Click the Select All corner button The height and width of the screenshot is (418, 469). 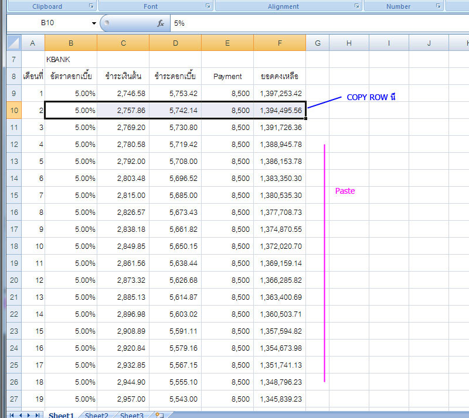tap(13, 43)
